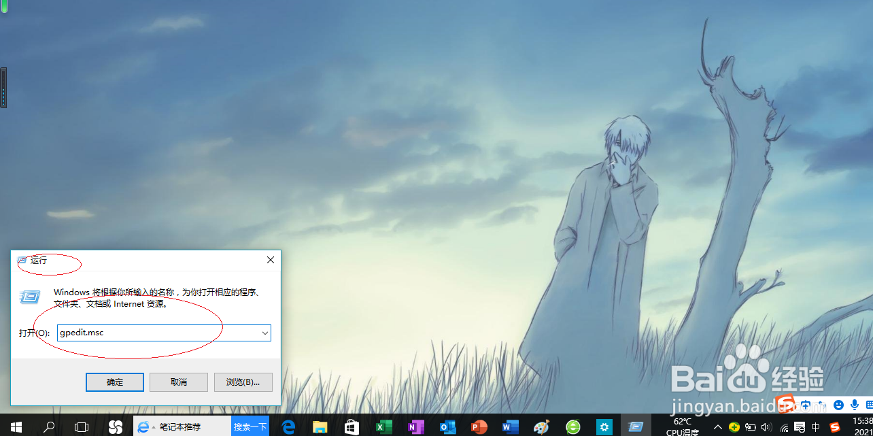Click the Internet Explorer icon in search box
The height and width of the screenshot is (436, 873).
tap(143, 426)
